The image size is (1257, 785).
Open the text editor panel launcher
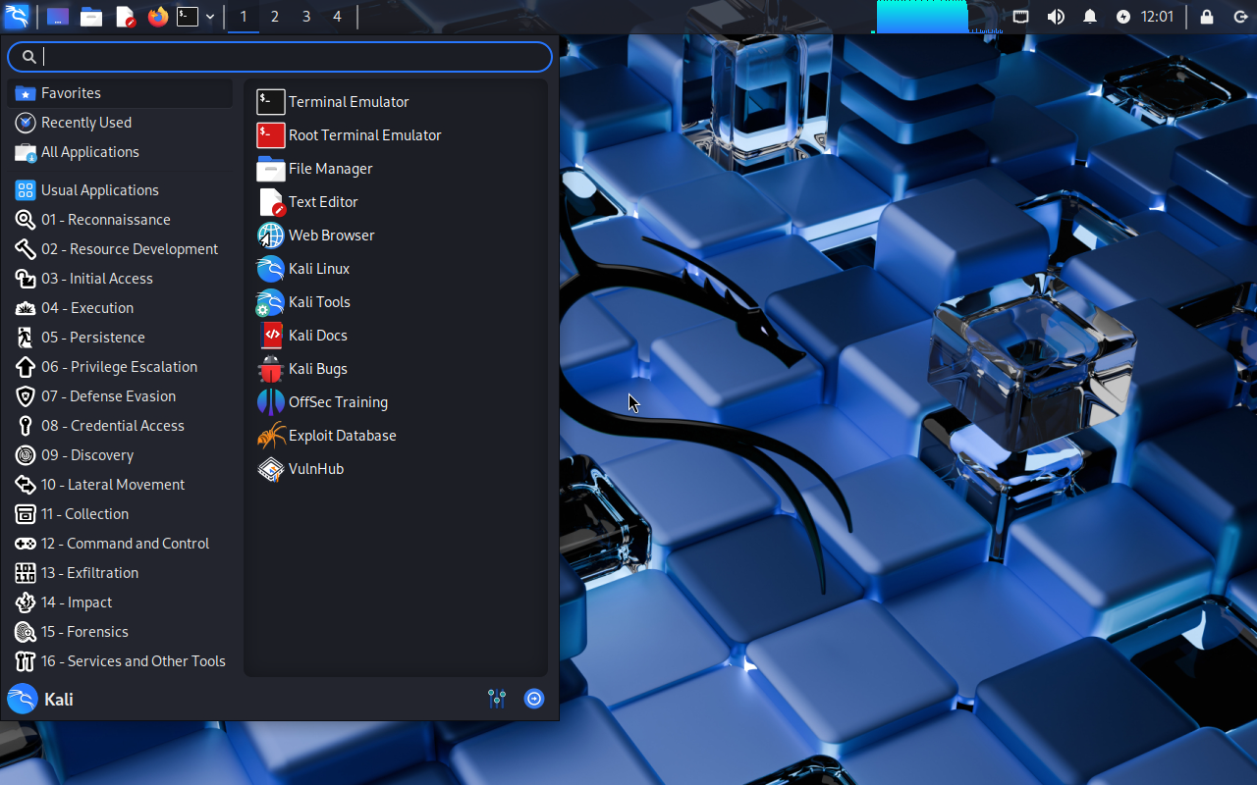point(125,17)
